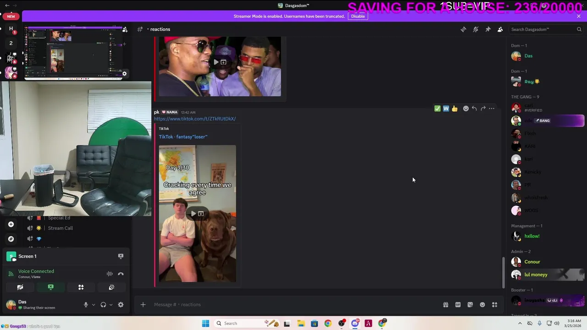Screen dimensions: 587x330
Task: Toggle screen sharing button
Action: (x=50, y=287)
